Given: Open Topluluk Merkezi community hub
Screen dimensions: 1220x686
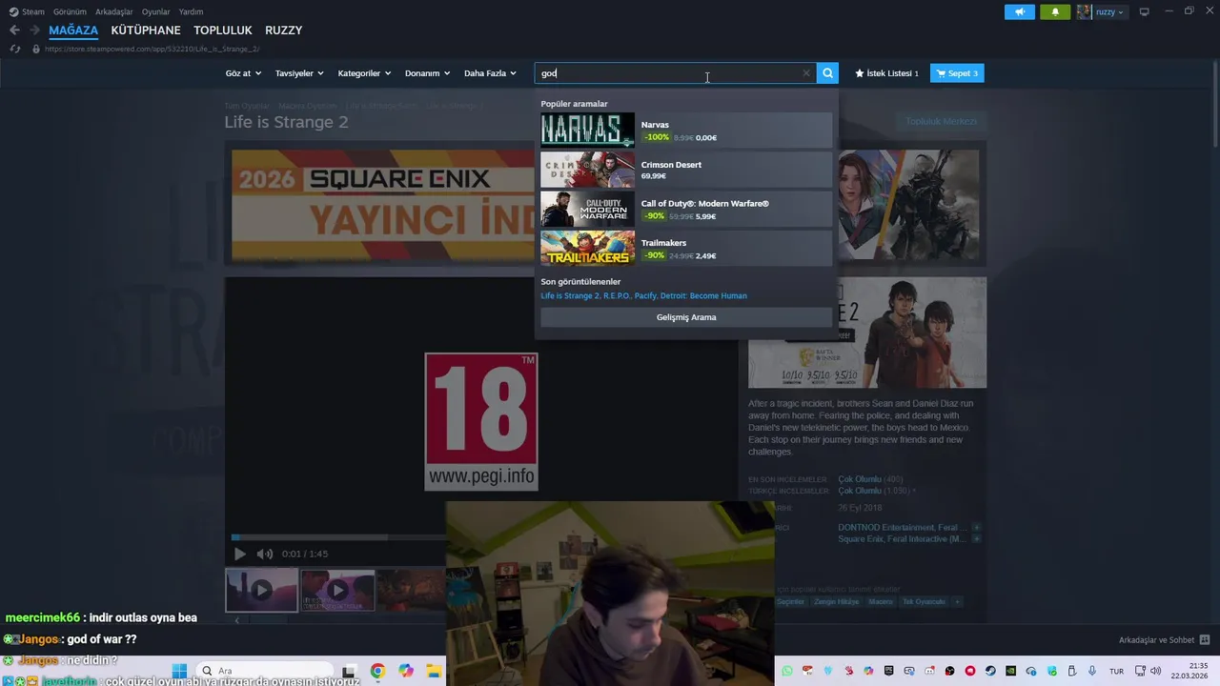Looking at the screenshot, I should tap(941, 121).
